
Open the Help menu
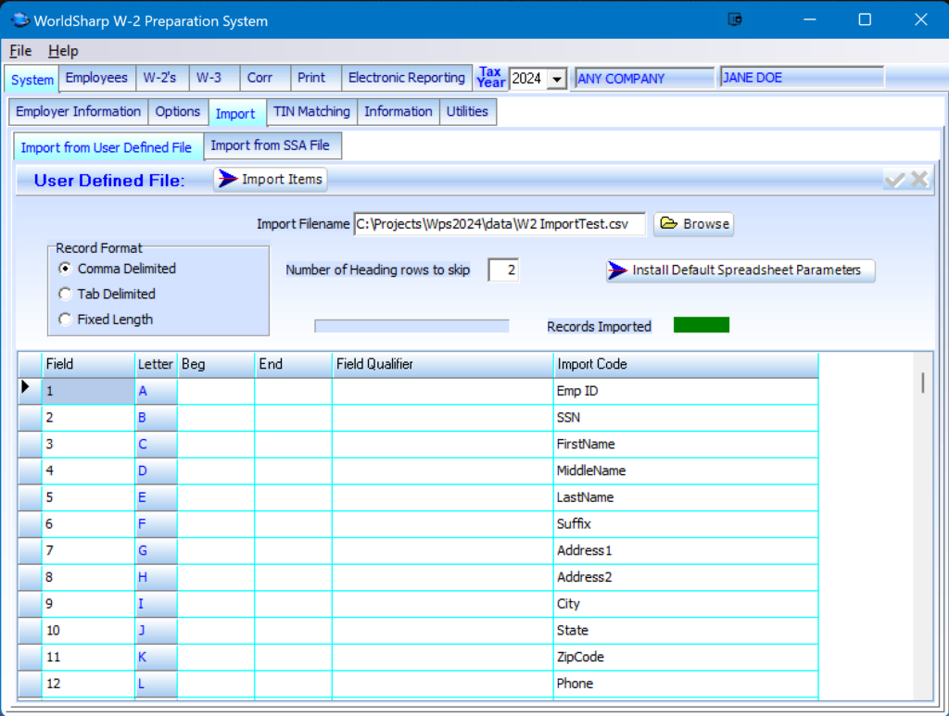coord(64,51)
